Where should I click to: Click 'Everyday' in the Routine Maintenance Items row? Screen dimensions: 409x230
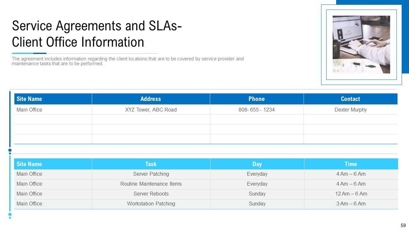[x=257, y=184]
